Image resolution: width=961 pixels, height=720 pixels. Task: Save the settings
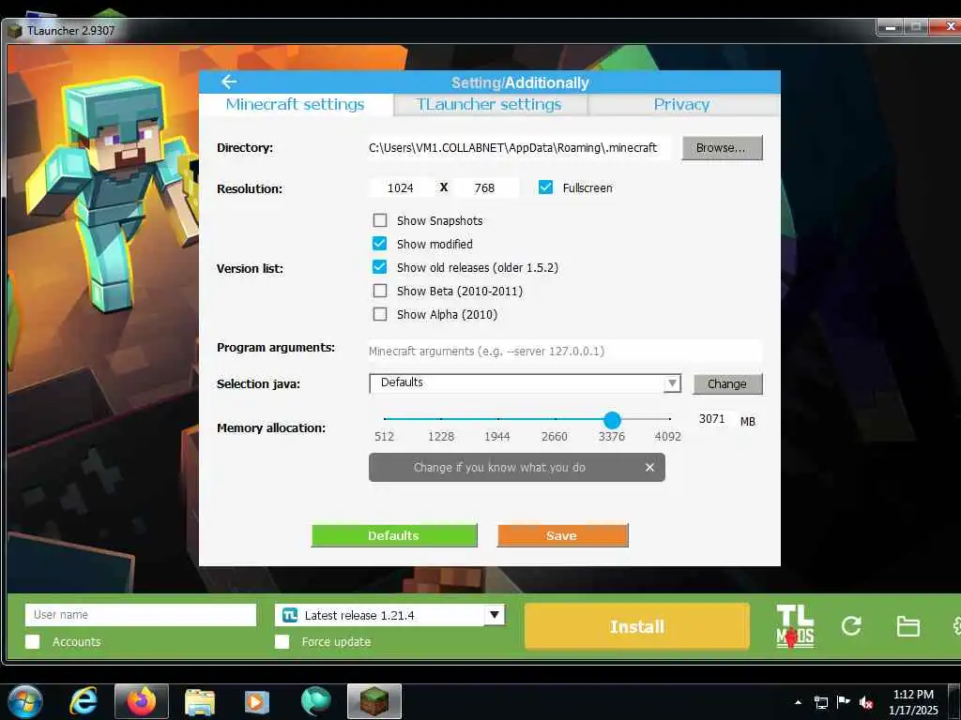click(563, 535)
